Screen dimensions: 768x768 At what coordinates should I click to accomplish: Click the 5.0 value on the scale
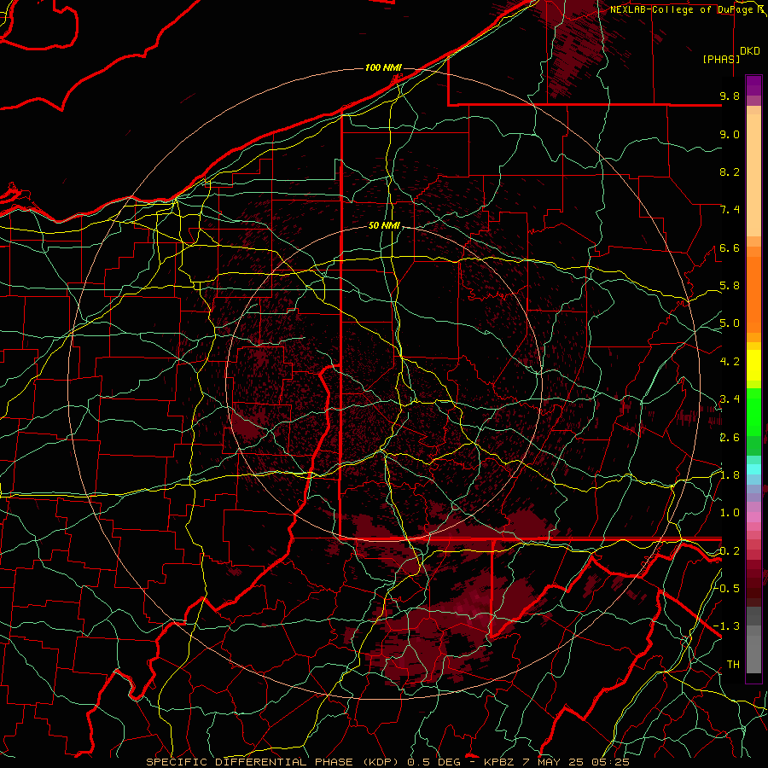730,323
